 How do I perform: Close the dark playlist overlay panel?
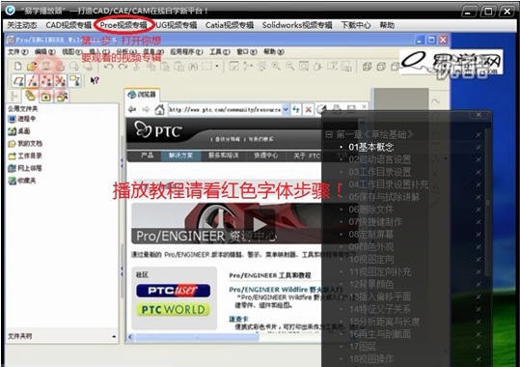pos(479,115)
